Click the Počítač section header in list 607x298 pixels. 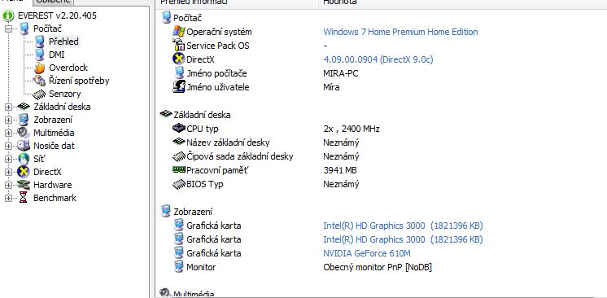pos(187,18)
